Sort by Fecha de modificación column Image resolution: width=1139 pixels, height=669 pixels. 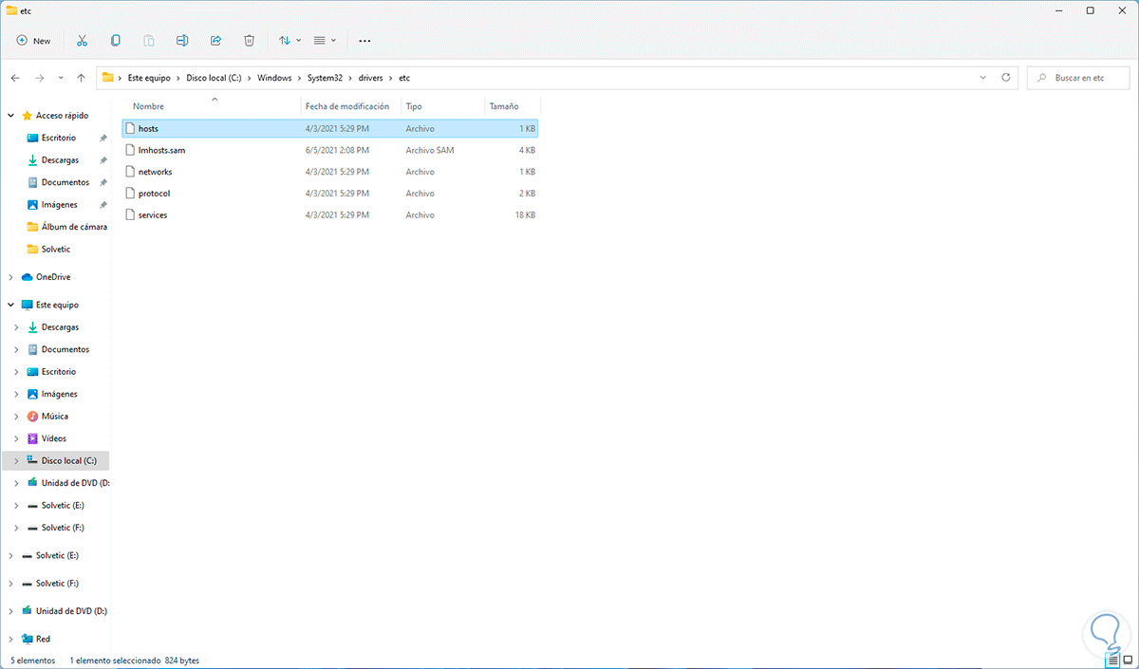coord(347,106)
